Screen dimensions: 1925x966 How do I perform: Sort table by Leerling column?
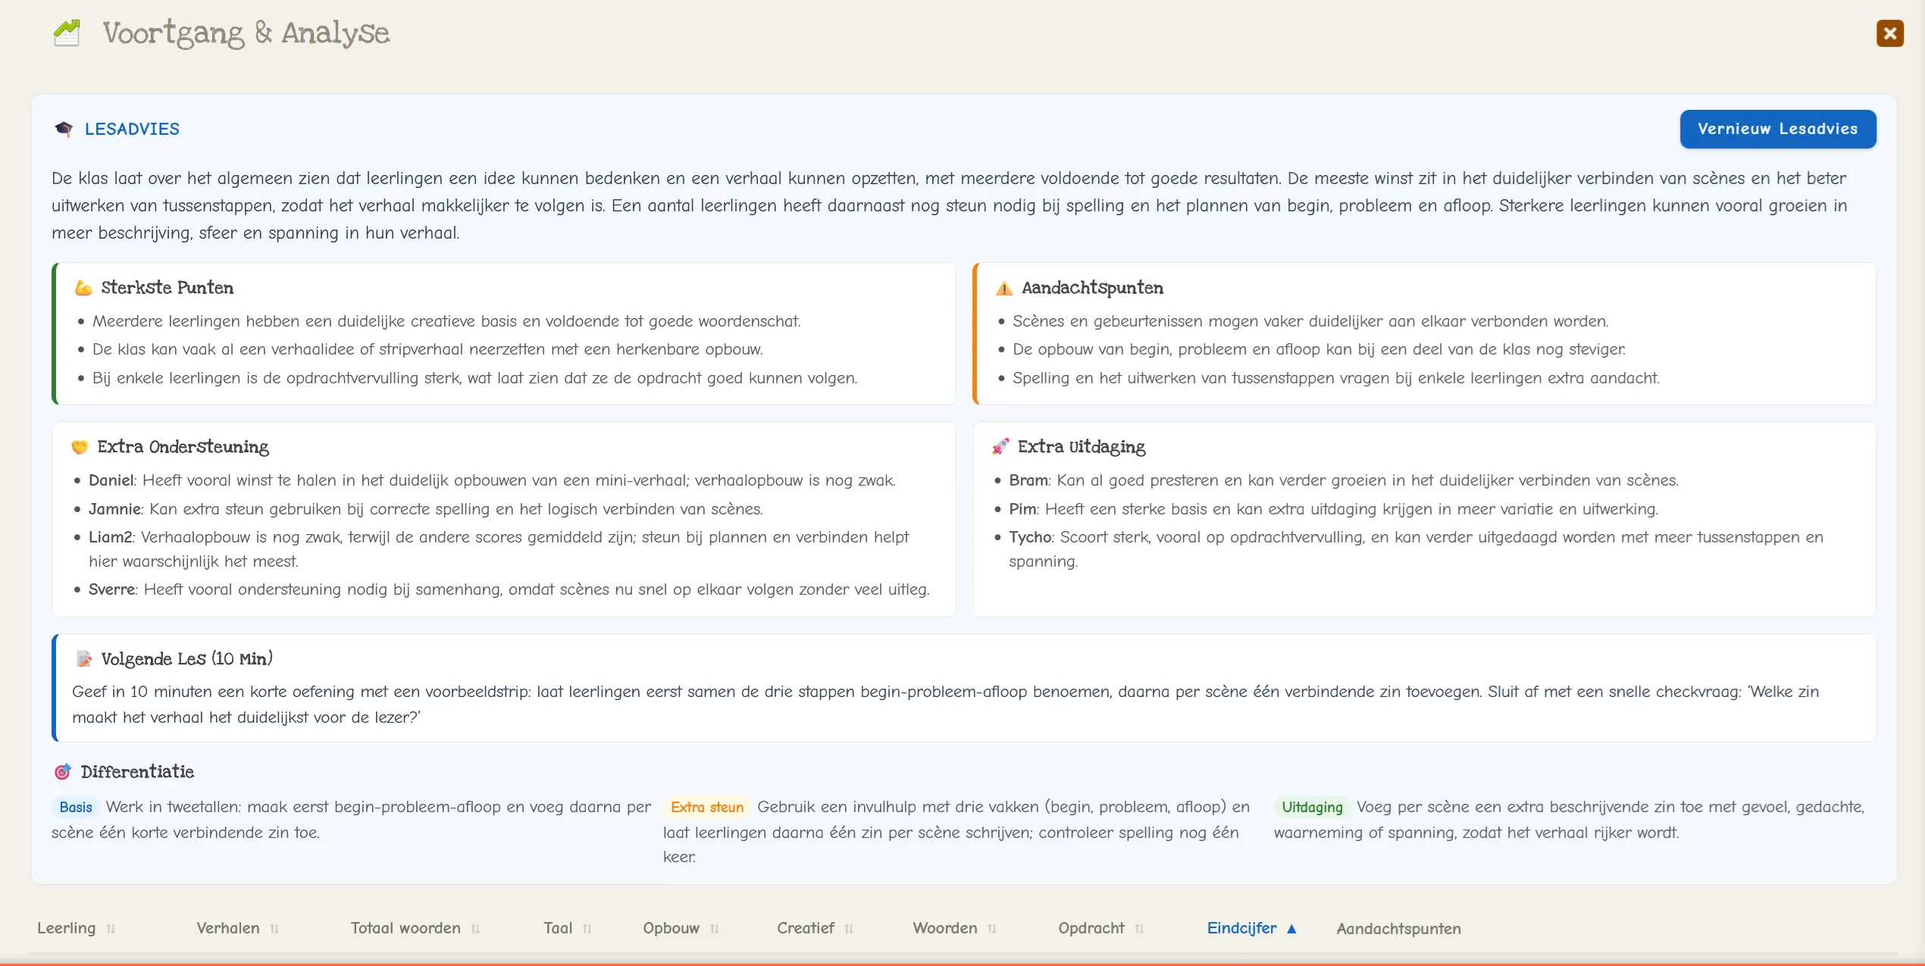point(76,928)
